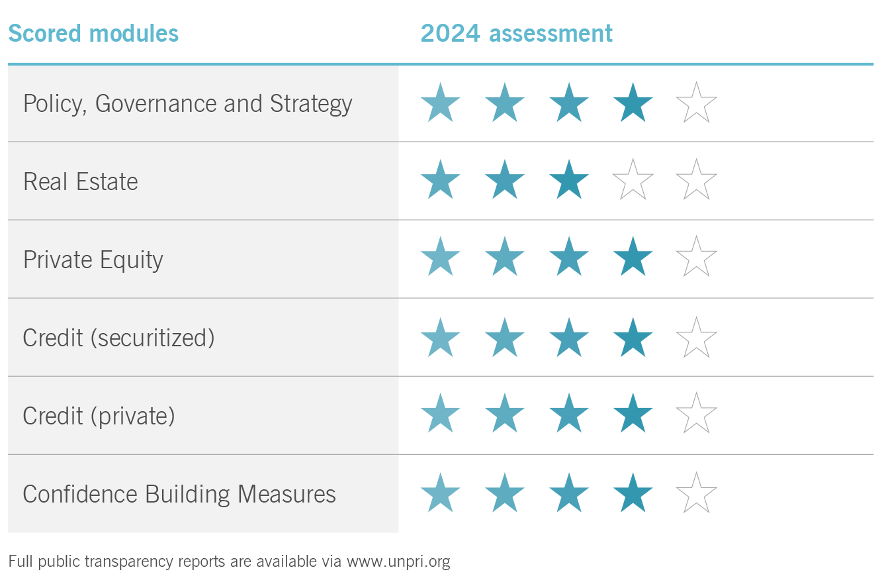Image resolution: width=882 pixels, height=582 pixels.
Task: Open the www.unpri.org link
Action: [398, 562]
